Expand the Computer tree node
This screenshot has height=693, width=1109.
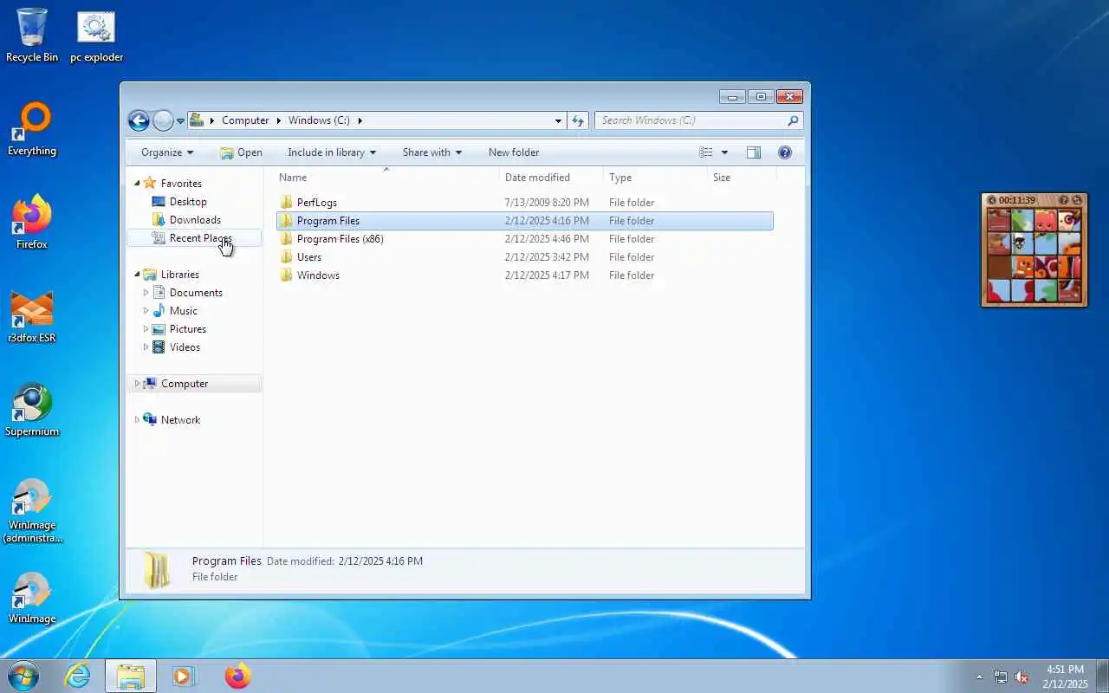tap(137, 384)
